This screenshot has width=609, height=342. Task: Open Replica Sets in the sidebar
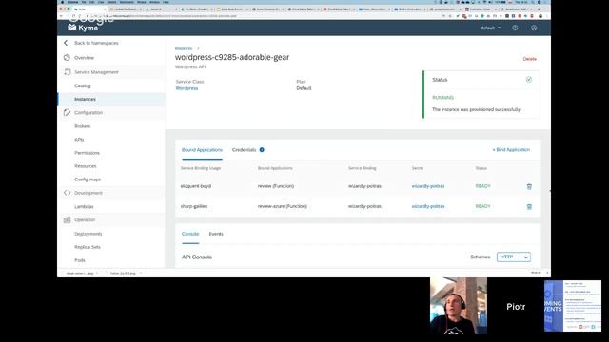[88, 247]
